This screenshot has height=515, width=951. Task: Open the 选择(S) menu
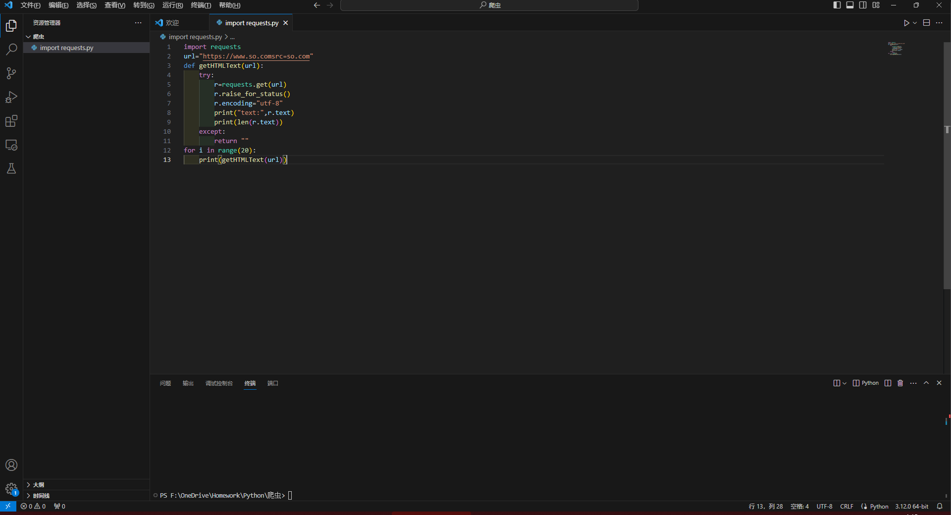[86, 5]
